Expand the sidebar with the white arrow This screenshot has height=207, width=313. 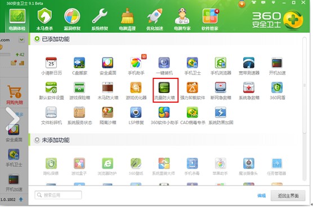click(x=12, y=119)
